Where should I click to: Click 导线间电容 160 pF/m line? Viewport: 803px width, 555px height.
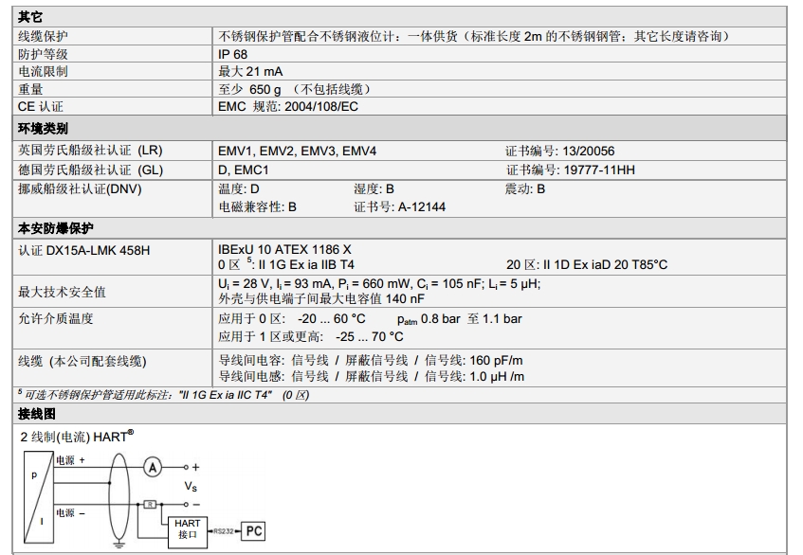pos(371,360)
